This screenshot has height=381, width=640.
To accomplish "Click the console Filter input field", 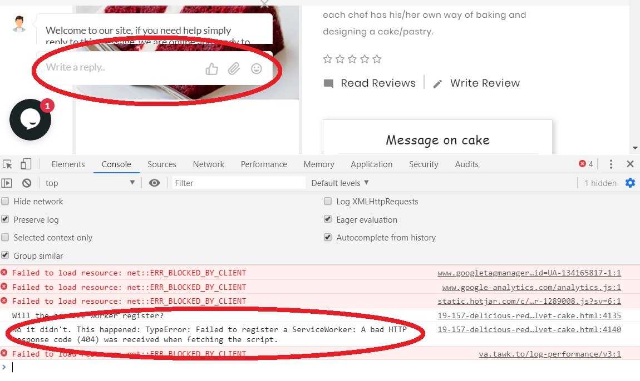I will [238, 183].
